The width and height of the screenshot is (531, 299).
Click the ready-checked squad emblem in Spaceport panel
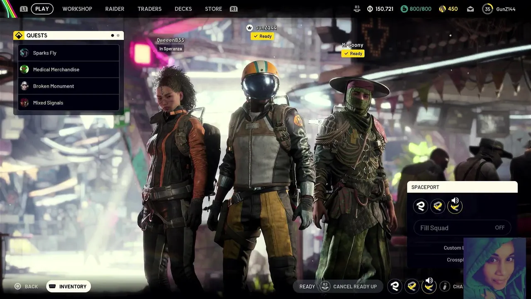438,206
